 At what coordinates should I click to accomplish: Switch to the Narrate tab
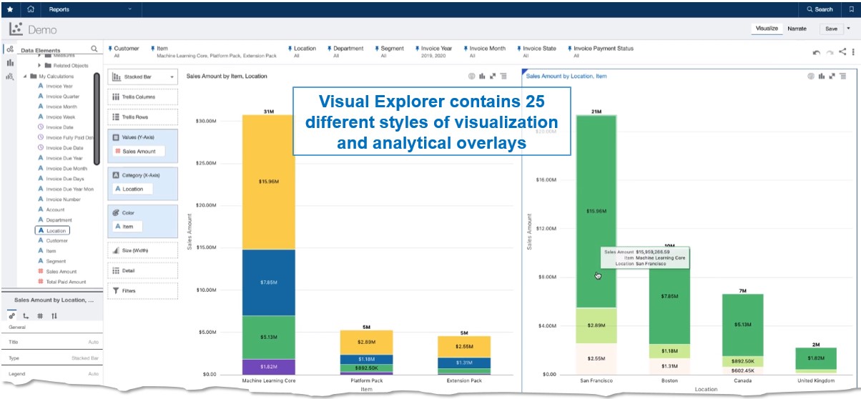797,29
